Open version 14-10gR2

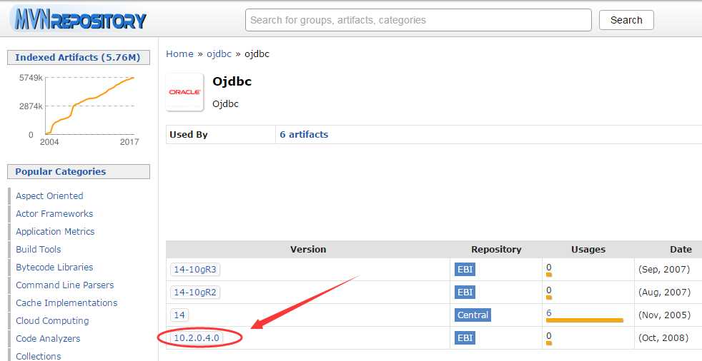coord(195,293)
